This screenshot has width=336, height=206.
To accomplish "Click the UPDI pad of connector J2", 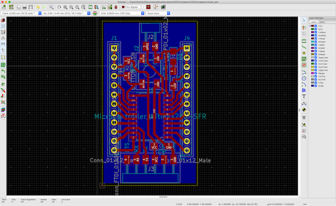I will (x=146, y=46).
